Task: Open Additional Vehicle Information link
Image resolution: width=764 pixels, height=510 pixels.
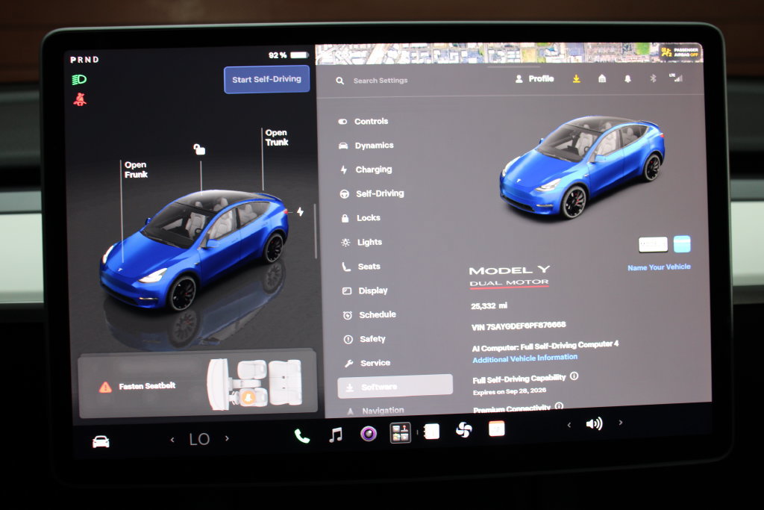Action: coord(525,358)
